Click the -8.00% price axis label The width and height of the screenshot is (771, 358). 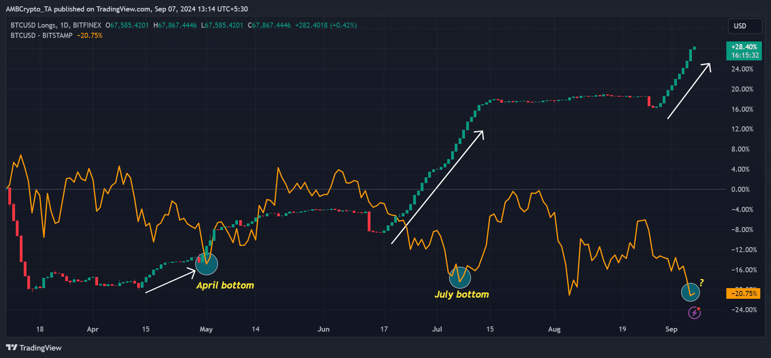742,230
